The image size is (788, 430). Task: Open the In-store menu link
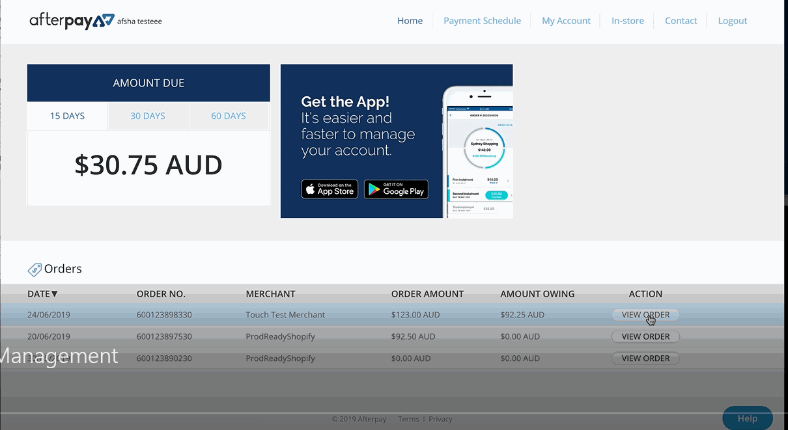pyautogui.click(x=628, y=21)
